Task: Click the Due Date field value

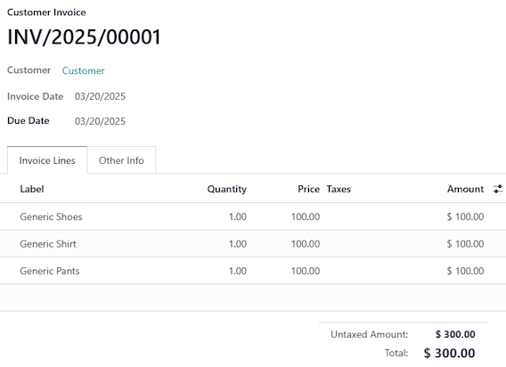Action: 100,121
